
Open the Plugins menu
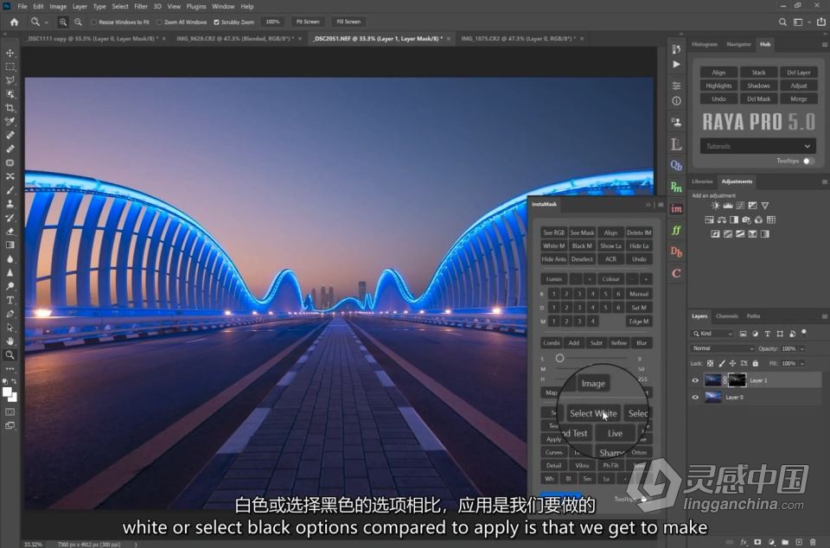pyautogui.click(x=196, y=6)
